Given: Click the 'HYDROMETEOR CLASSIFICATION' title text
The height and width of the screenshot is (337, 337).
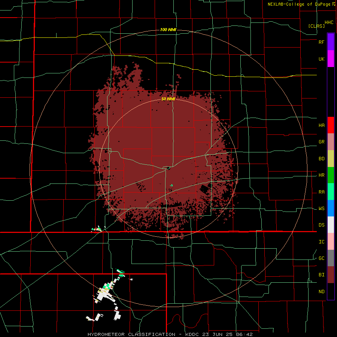Looking at the screenshot, I should [131, 334].
